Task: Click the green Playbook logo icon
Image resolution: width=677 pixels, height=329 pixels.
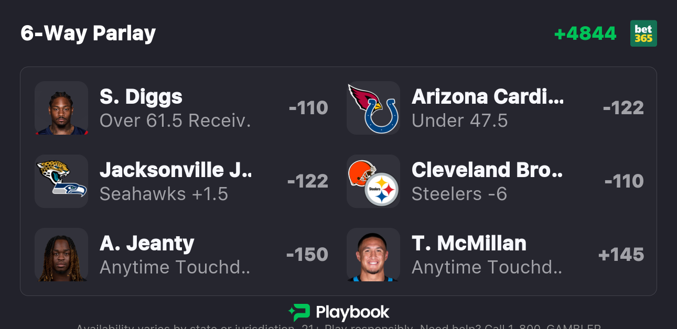Action: point(299,313)
